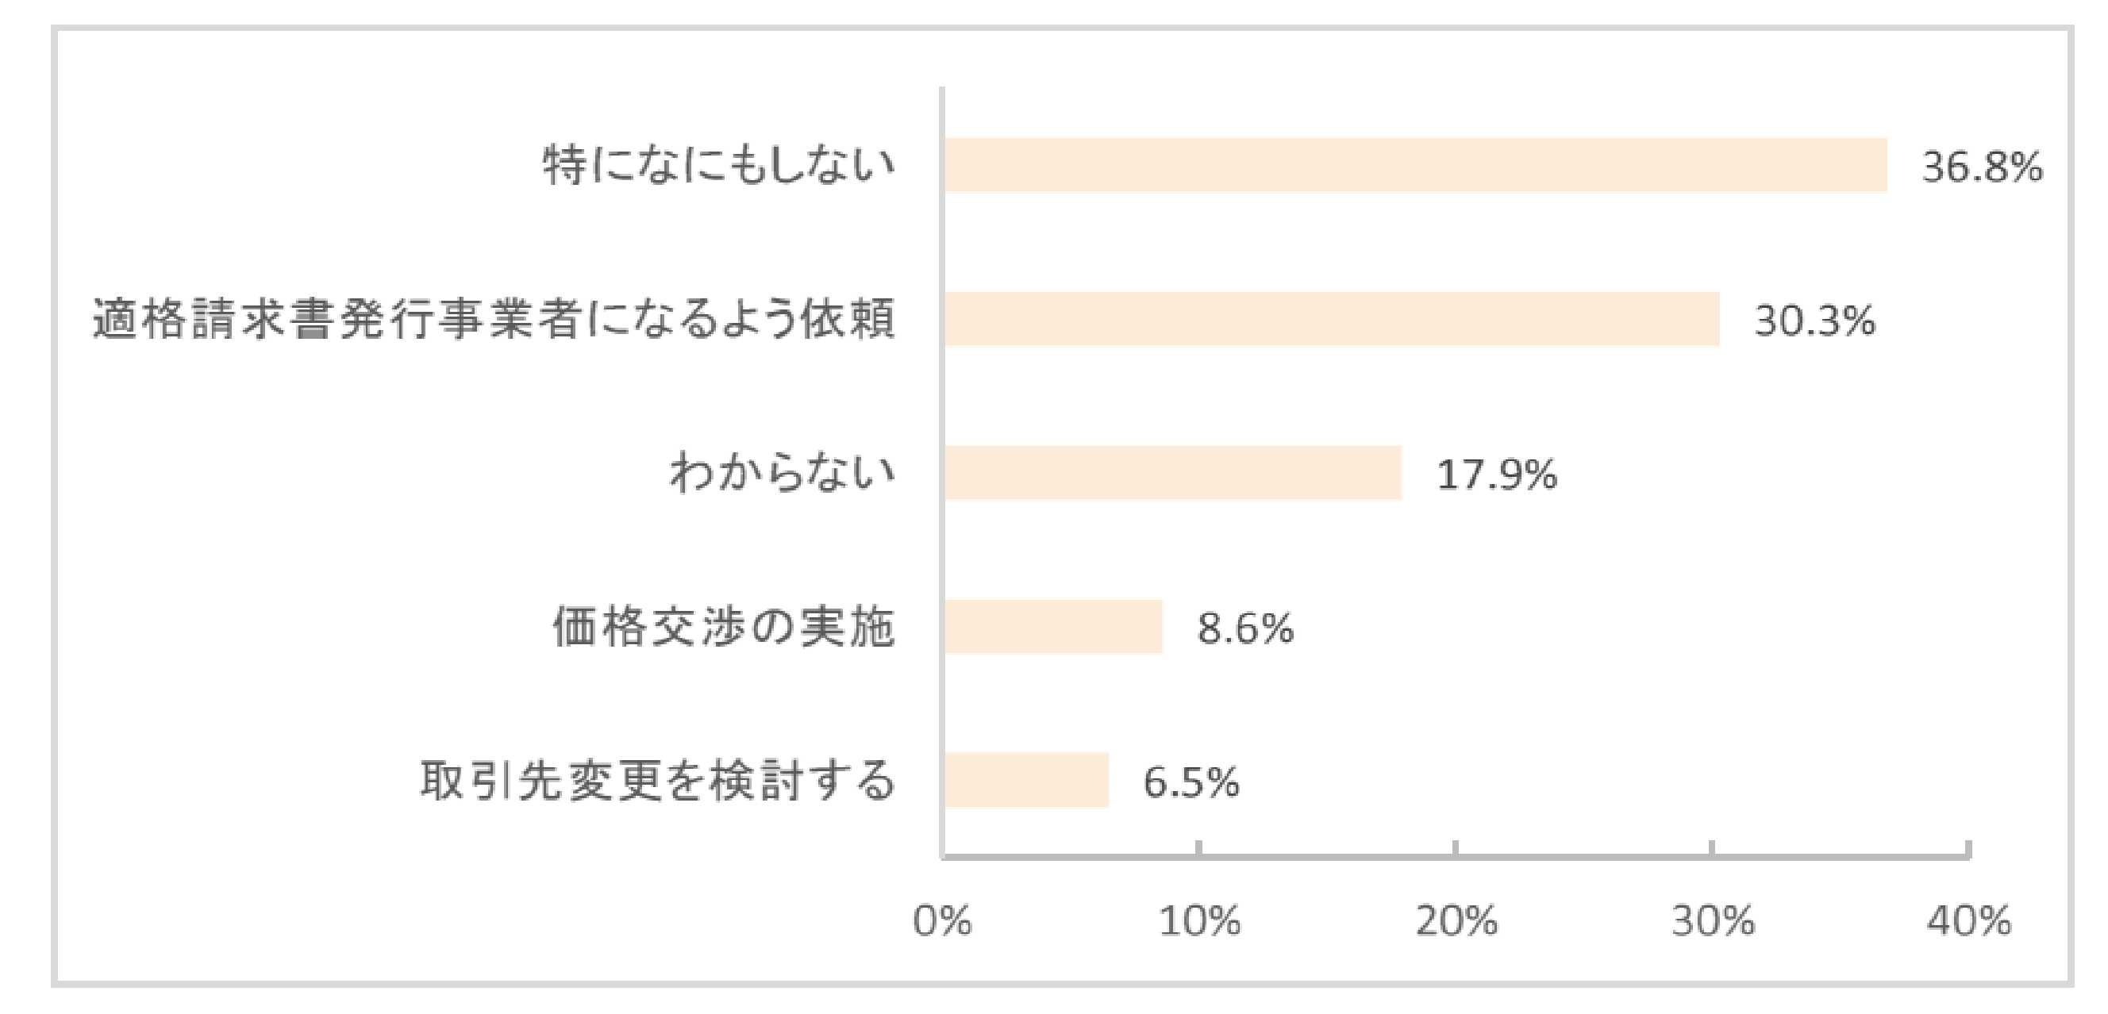Select the 取引先変更を検討する category label
Image resolution: width=2108 pixels, height=1014 pixels.
[x=658, y=780]
